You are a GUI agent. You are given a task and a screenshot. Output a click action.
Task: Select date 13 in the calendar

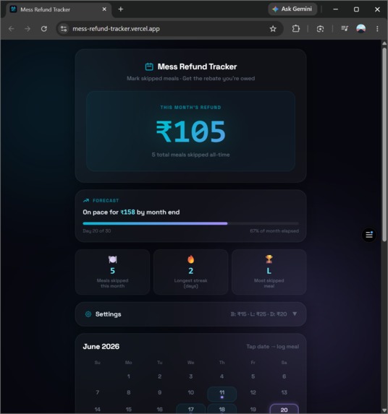coord(284,392)
